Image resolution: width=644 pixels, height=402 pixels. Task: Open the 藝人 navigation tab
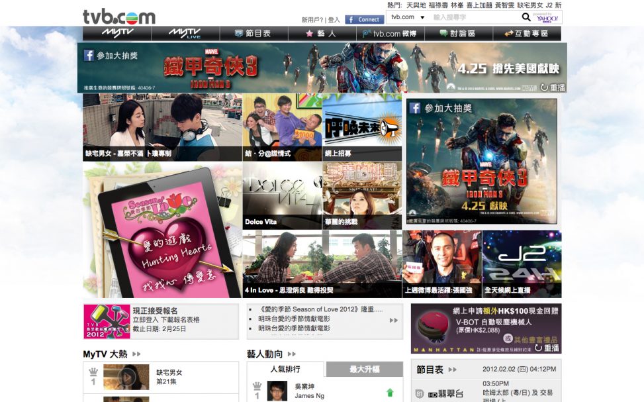click(322, 33)
